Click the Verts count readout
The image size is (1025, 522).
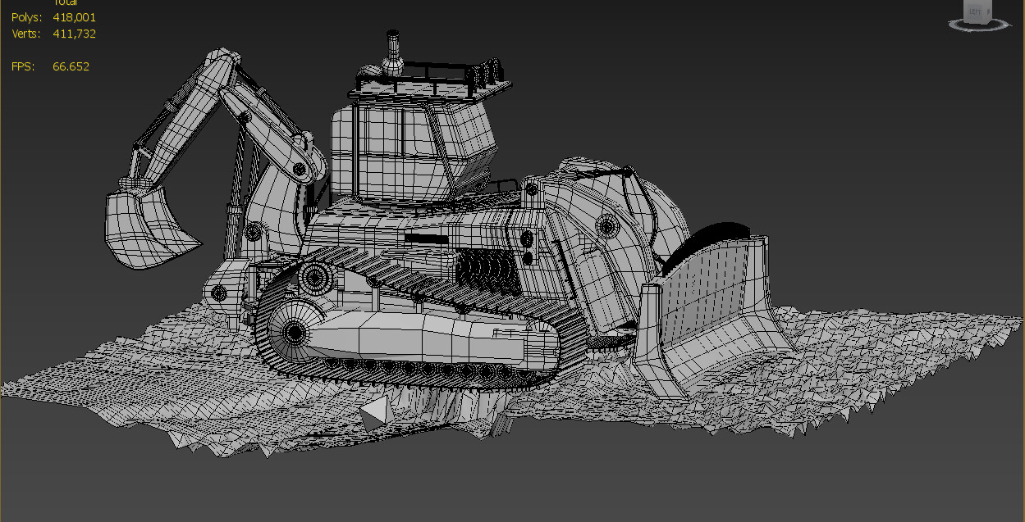click(76, 33)
